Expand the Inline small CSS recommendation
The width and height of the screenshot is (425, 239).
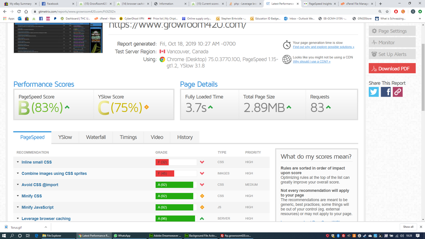click(x=36, y=162)
